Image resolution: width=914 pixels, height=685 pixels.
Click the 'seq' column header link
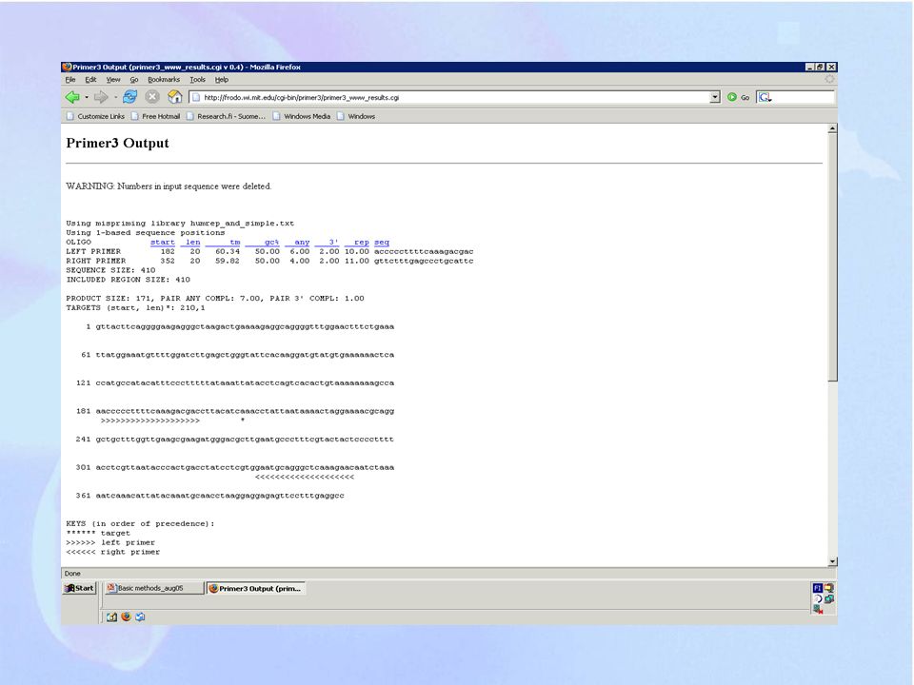[x=382, y=243]
